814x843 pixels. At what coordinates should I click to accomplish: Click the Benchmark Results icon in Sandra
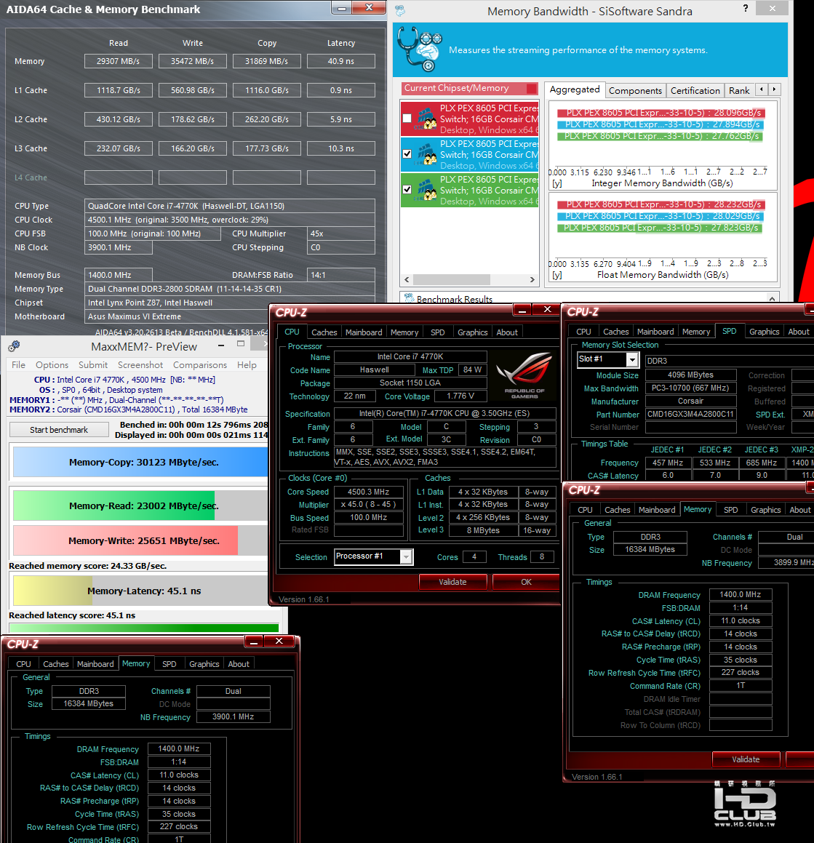pyautogui.click(x=409, y=298)
